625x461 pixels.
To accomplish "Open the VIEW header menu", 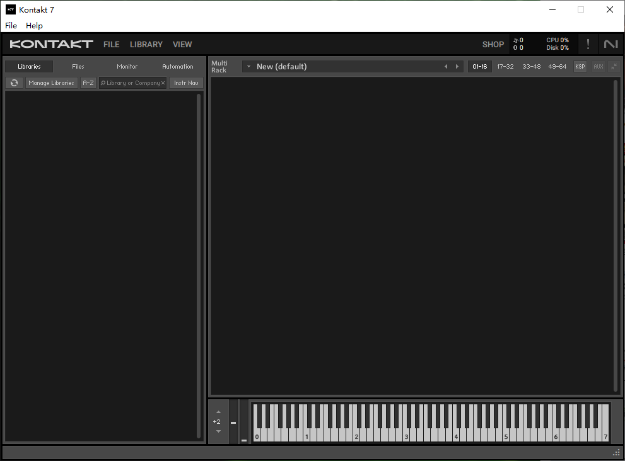I will tap(182, 44).
